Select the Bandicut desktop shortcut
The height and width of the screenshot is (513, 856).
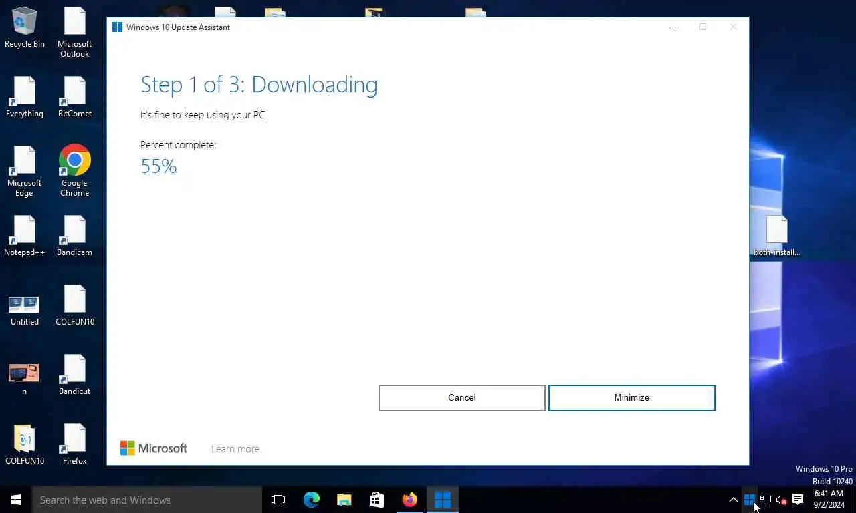[x=74, y=375]
